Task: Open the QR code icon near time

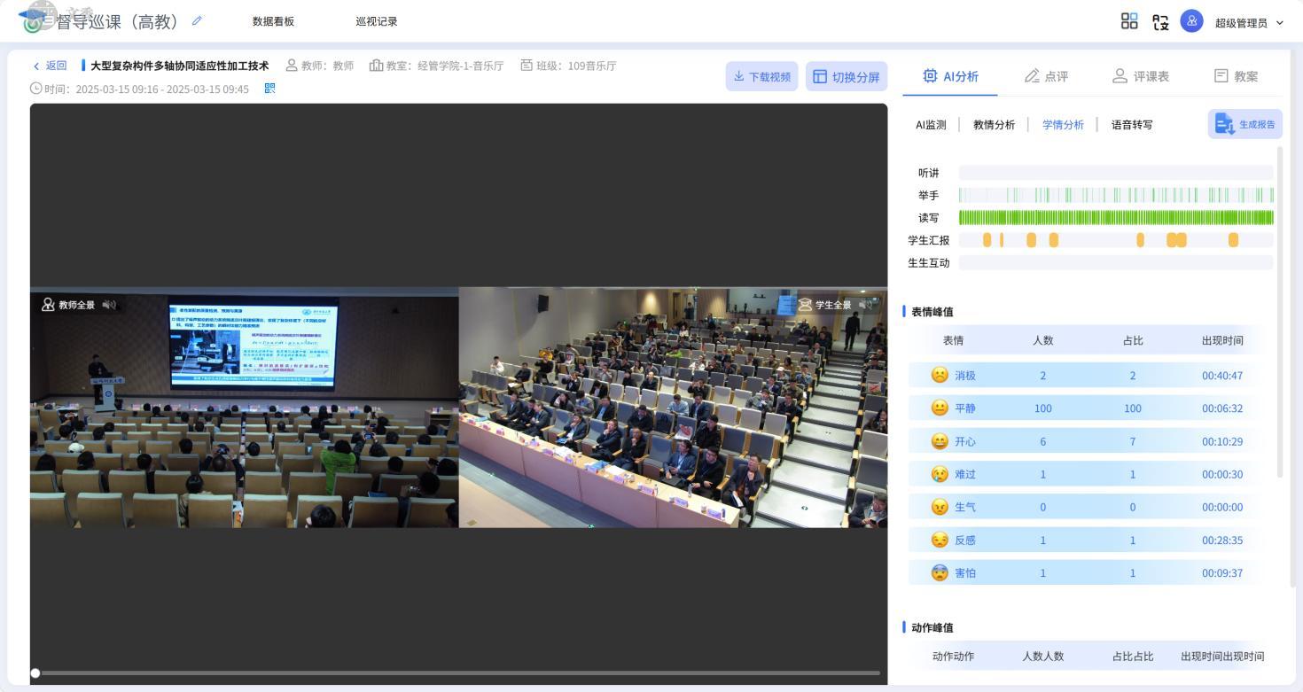Action: [270, 89]
